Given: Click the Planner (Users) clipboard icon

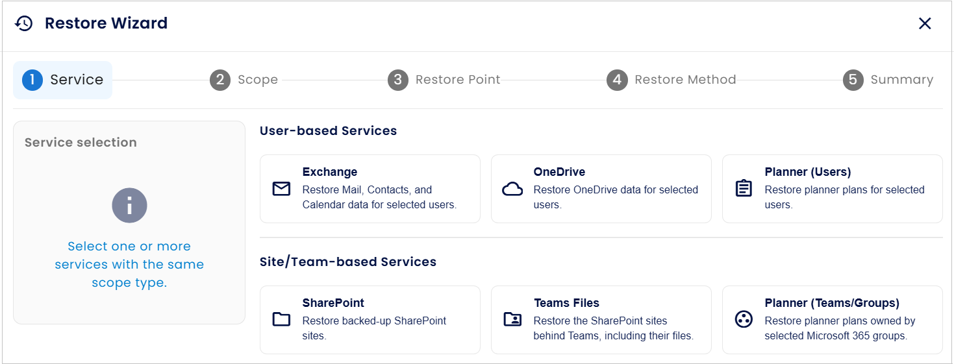Looking at the screenshot, I should click(x=744, y=189).
